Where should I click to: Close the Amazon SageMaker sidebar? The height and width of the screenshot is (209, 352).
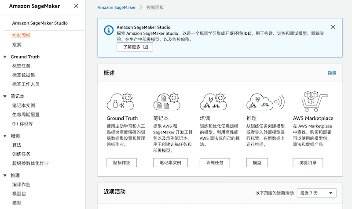pyautogui.click(x=76, y=6)
